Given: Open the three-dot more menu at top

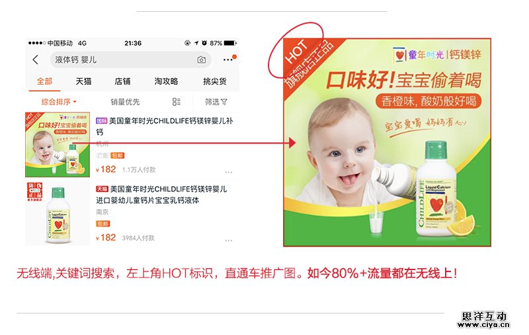Looking at the screenshot, I should click(228, 60).
